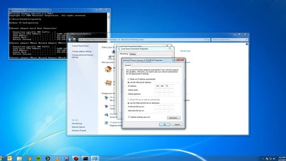Select the General tab in IPv4 Properties

128,65
